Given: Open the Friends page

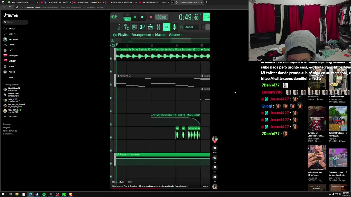Looking at the screenshot, I should (x=10, y=45).
